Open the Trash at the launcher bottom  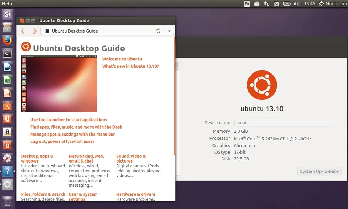click(x=7, y=201)
